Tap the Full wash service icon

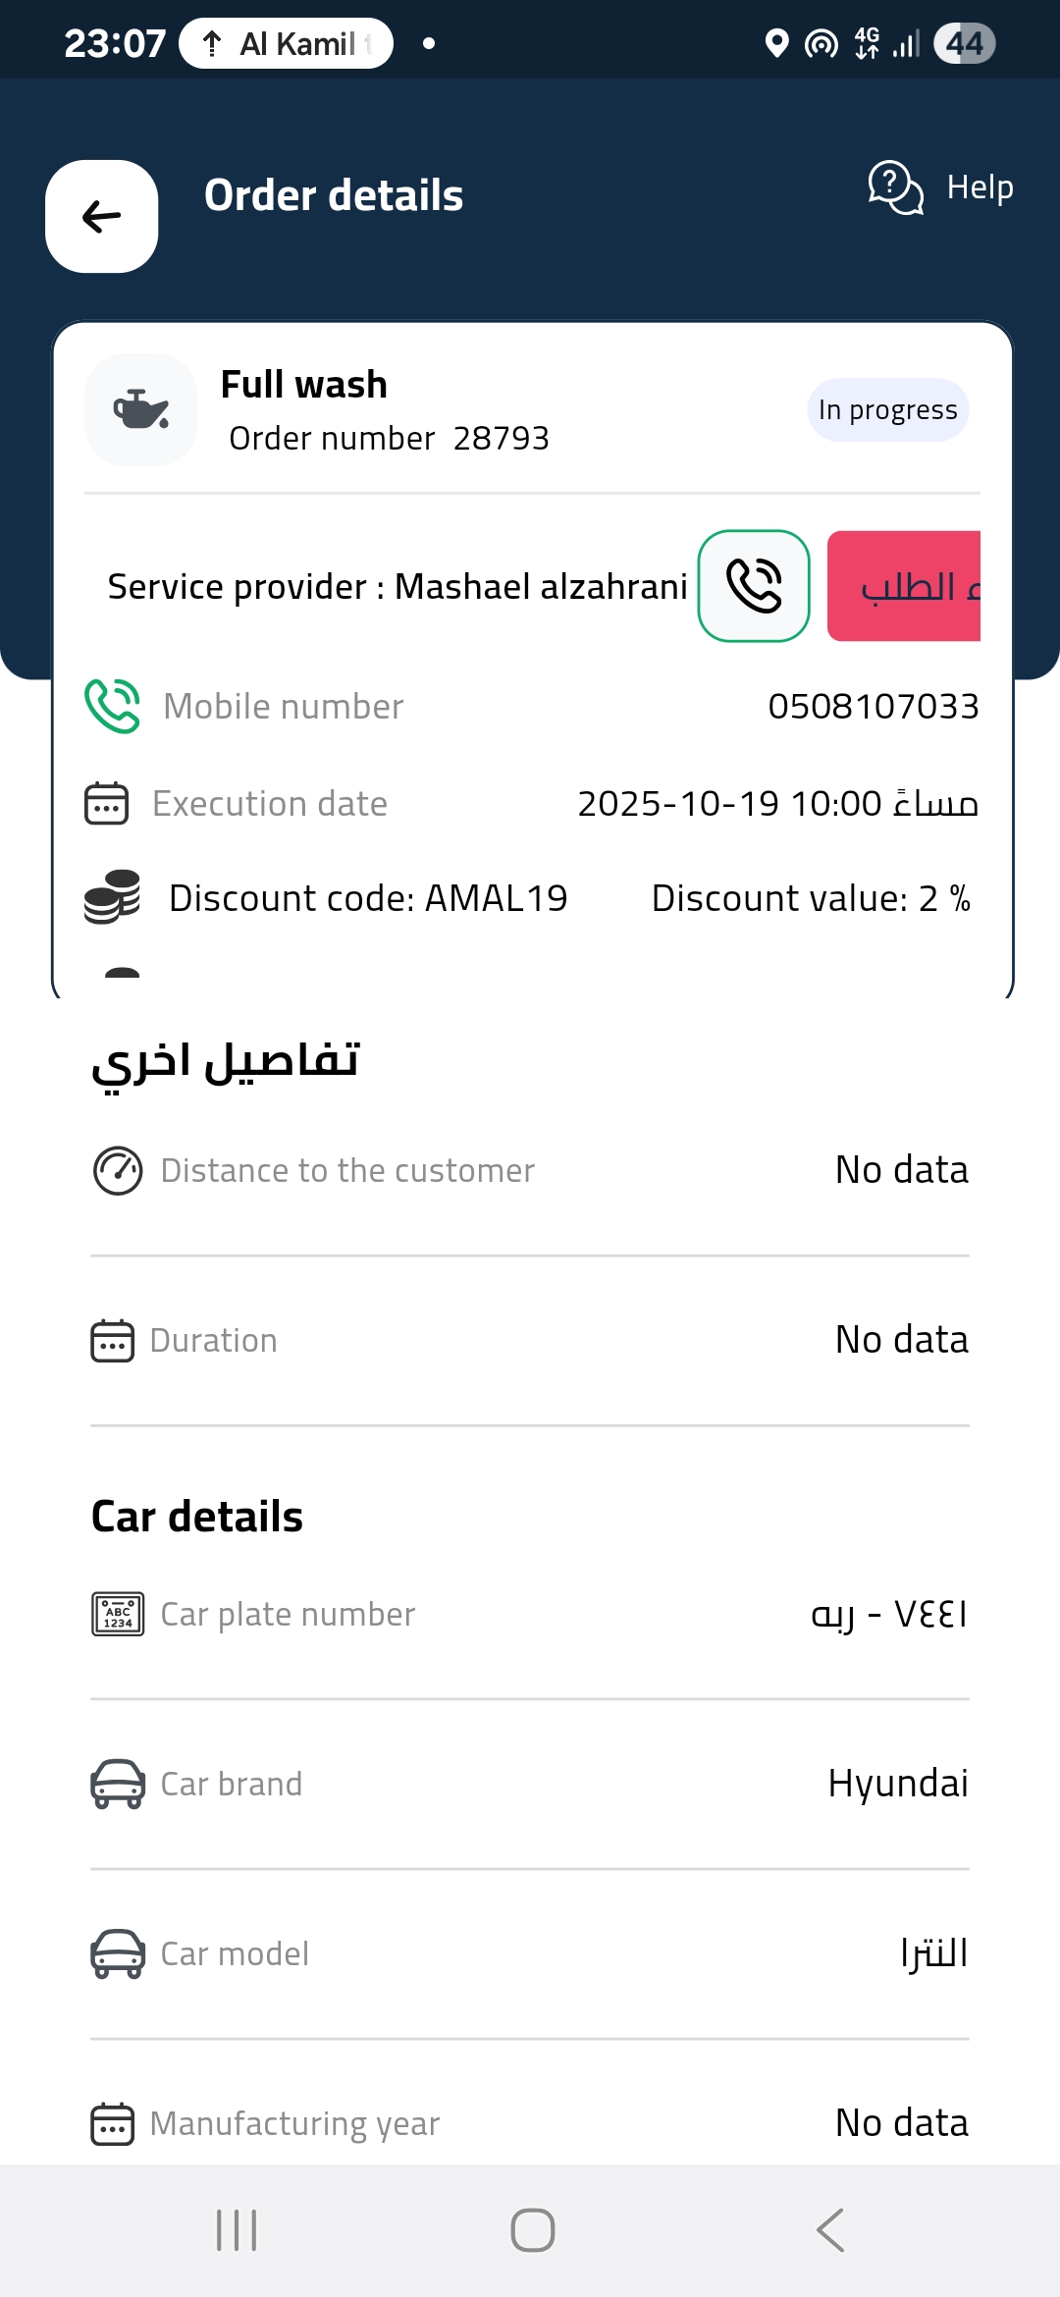[141, 409]
